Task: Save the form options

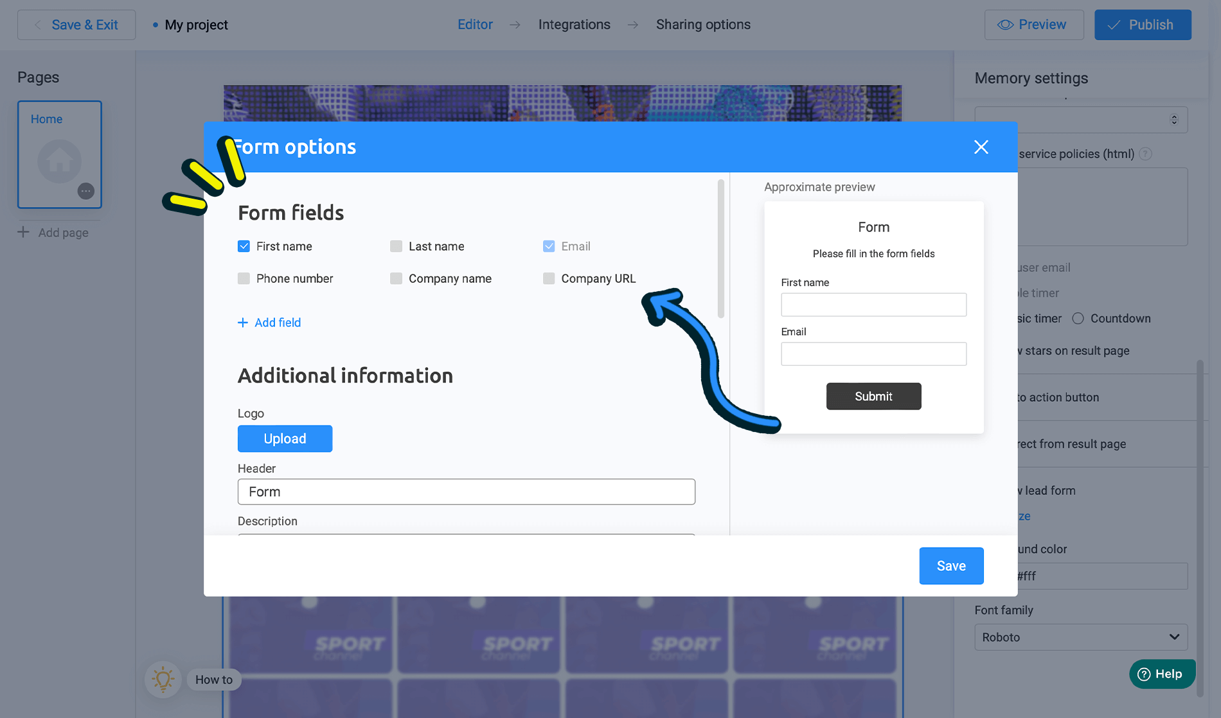Action: tap(951, 566)
